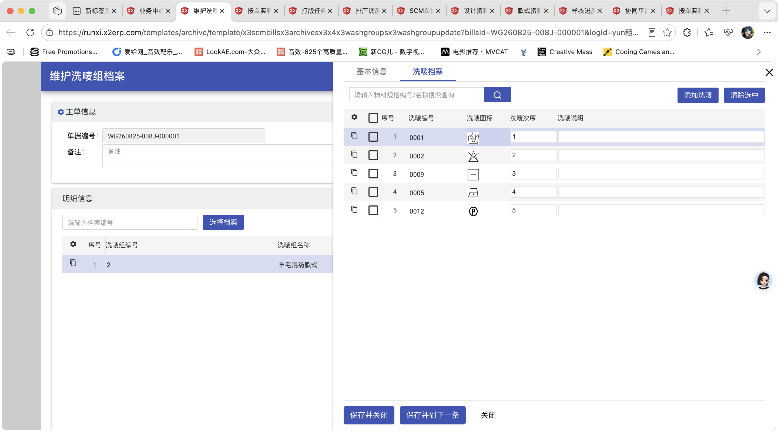Focus the 档案编号 input field
The height and width of the screenshot is (432, 778).
(x=130, y=222)
